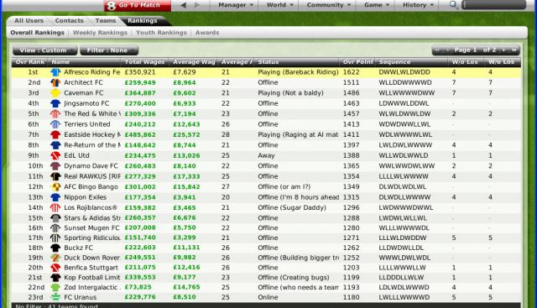Go to the next rankings page
The width and height of the screenshot is (537, 308).
pyautogui.click(x=503, y=50)
